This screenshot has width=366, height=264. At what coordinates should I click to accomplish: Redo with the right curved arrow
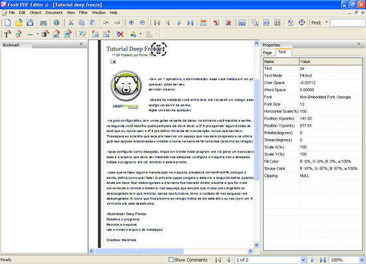pyautogui.click(x=117, y=23)
